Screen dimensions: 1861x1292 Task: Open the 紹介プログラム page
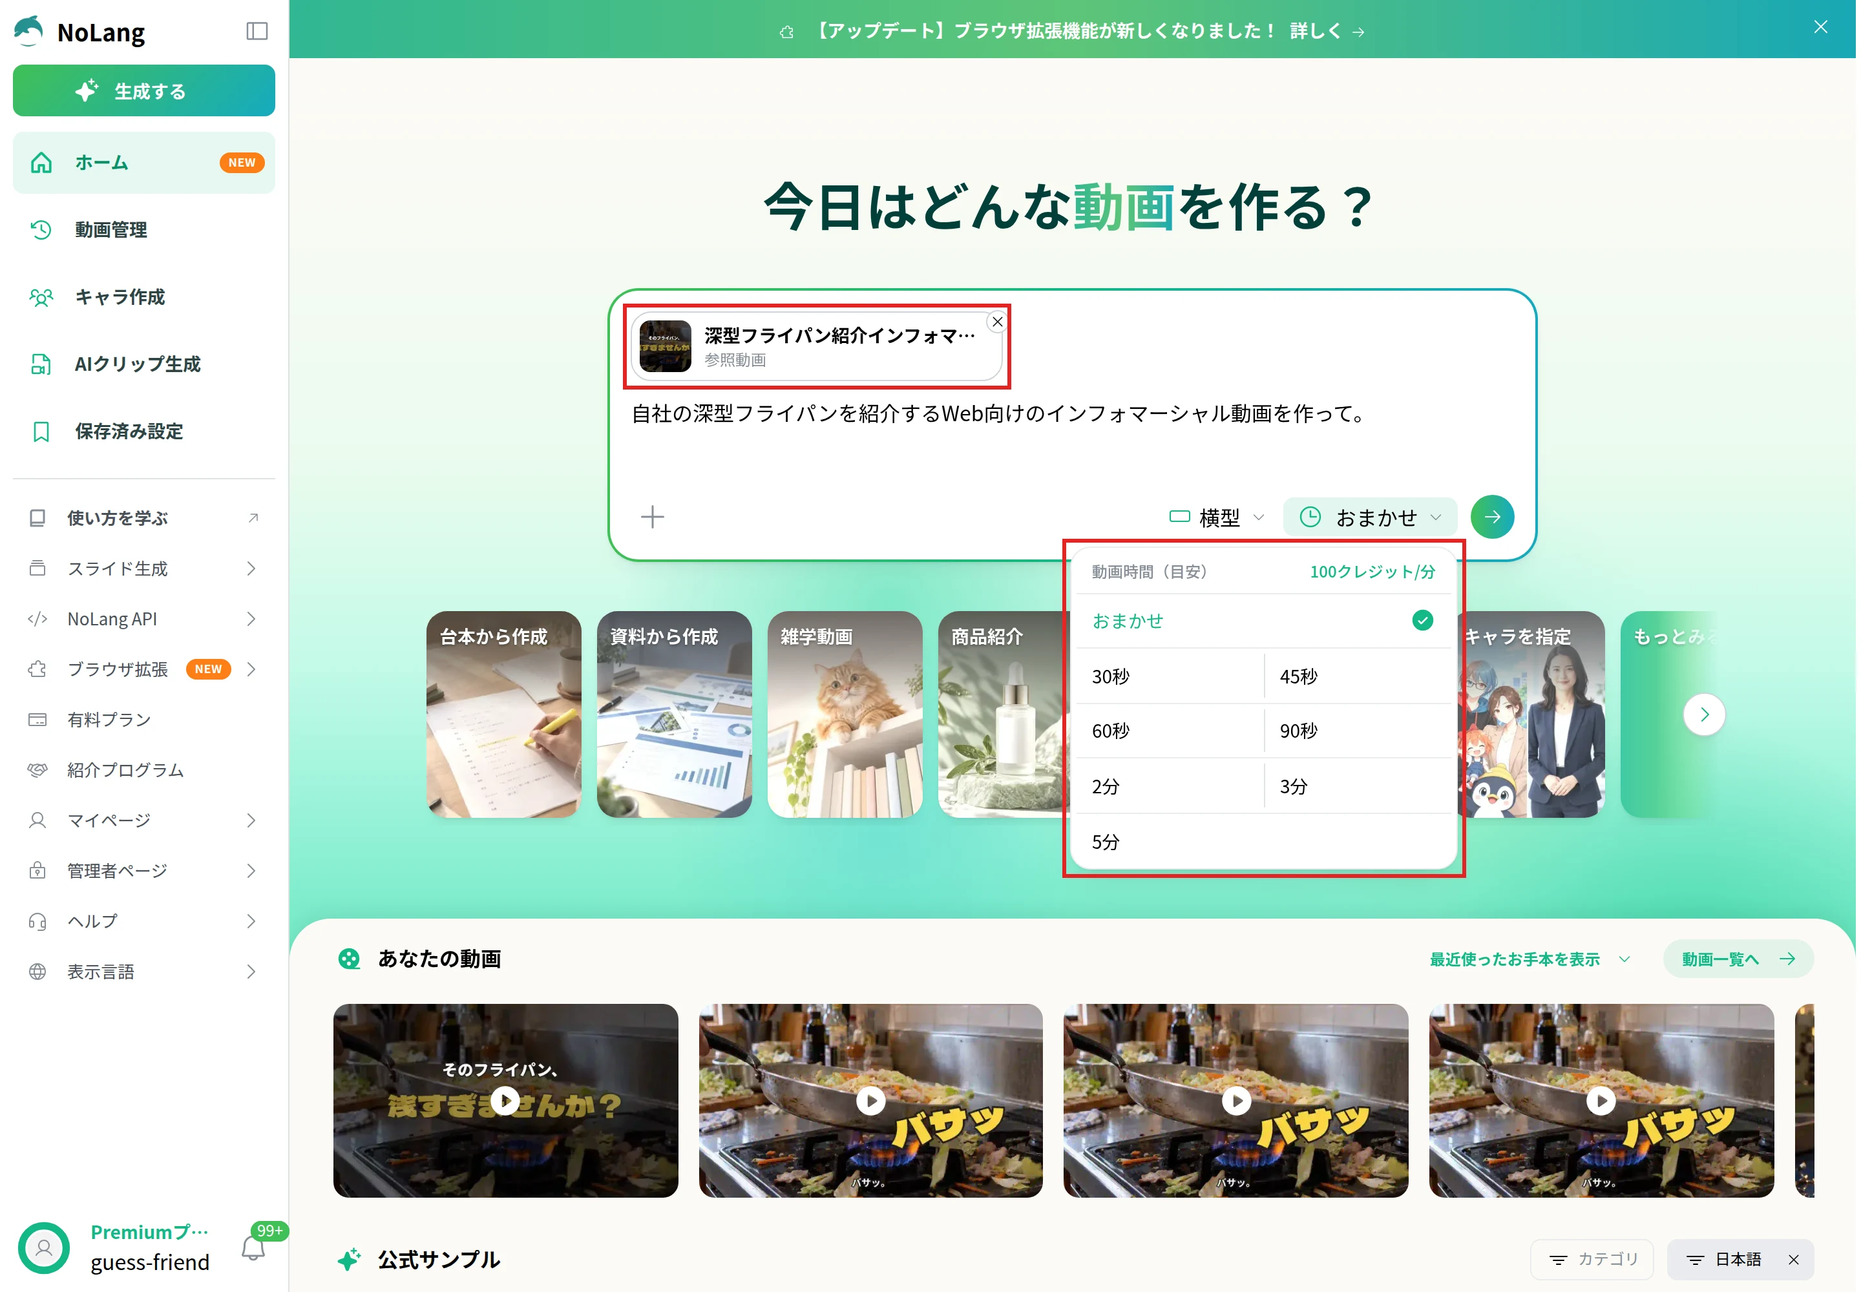click(x=144, y=770)
